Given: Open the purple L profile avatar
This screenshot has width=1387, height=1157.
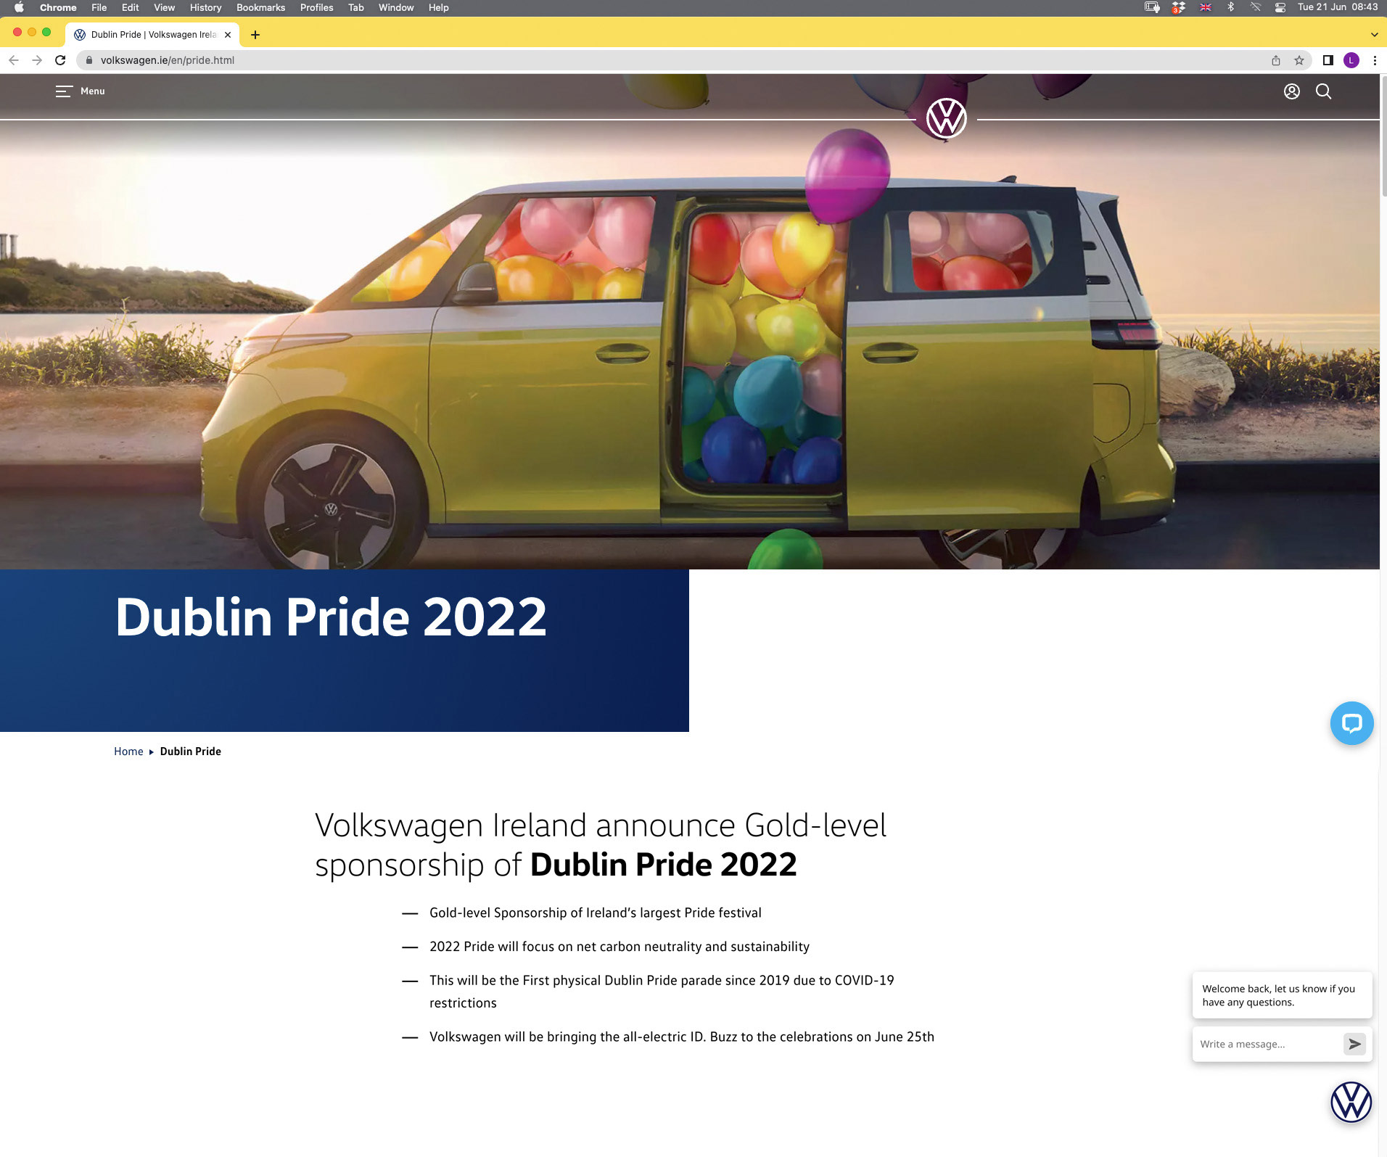Looking at the screenshot, I should (x=1351, y=60).
